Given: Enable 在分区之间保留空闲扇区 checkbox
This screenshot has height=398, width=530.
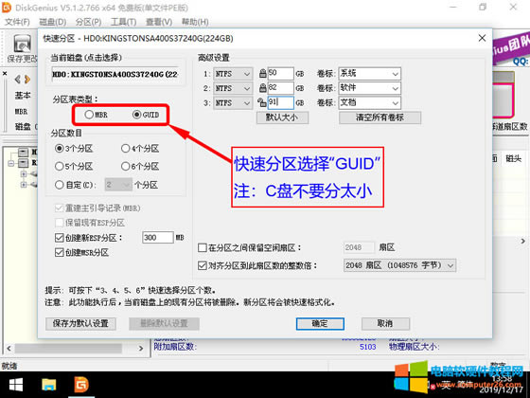Looking at the screenshot, I should tap(203, 247).
